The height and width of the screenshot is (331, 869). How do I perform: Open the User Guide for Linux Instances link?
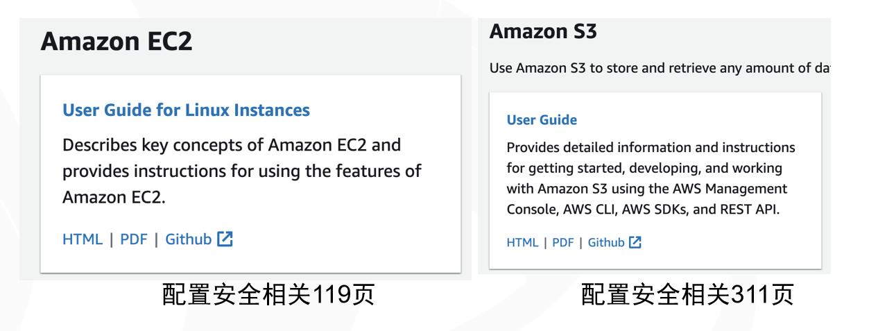pos(186,110)
